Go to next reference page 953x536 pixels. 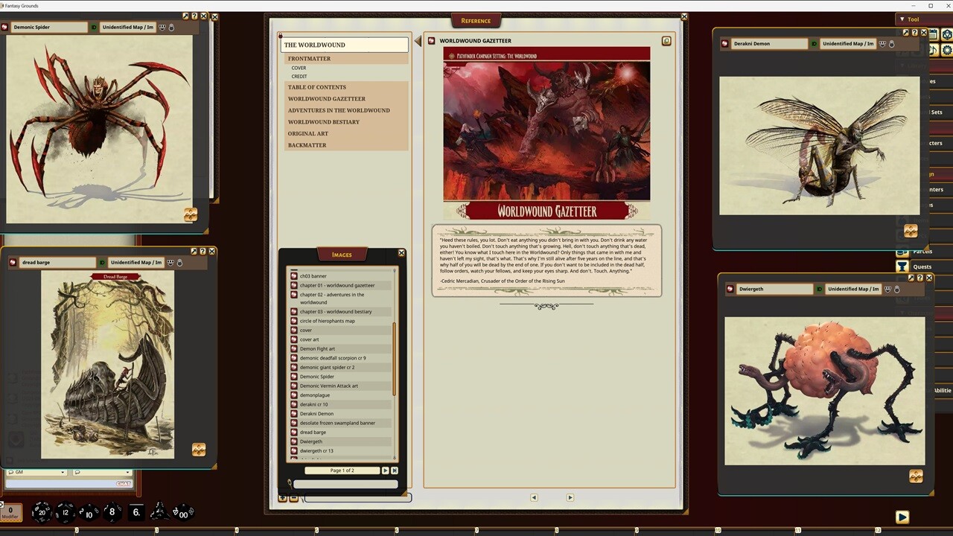point(570,497)
